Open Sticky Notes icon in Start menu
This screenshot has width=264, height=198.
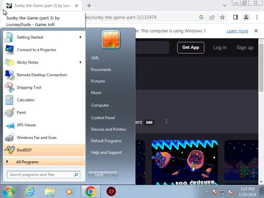point(10,62)
